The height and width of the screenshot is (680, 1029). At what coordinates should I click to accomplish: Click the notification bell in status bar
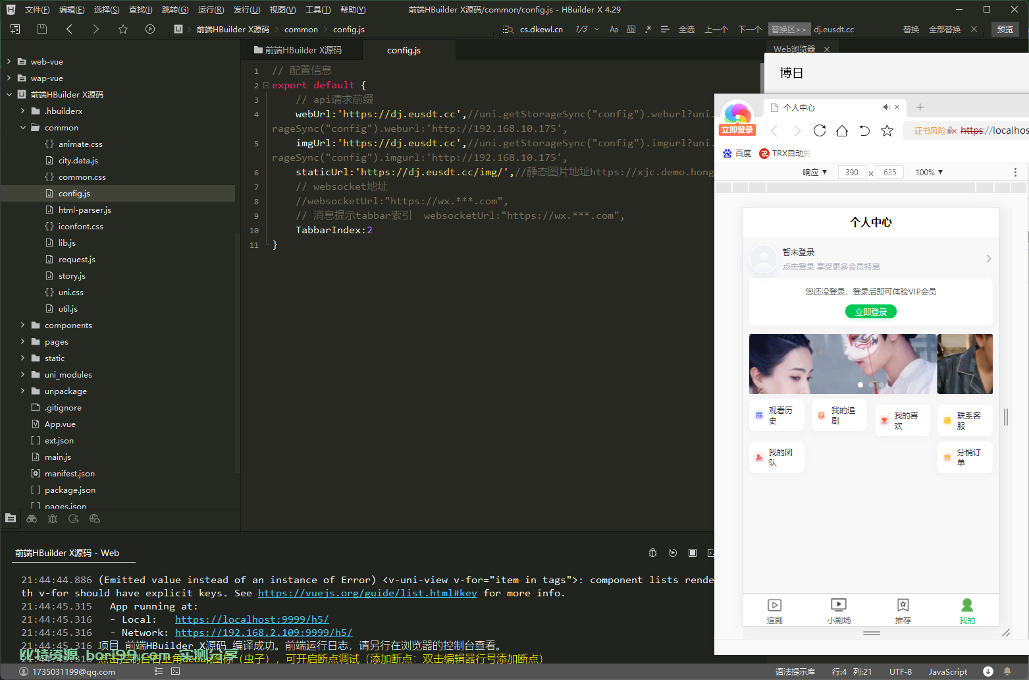coord(1007,671)
